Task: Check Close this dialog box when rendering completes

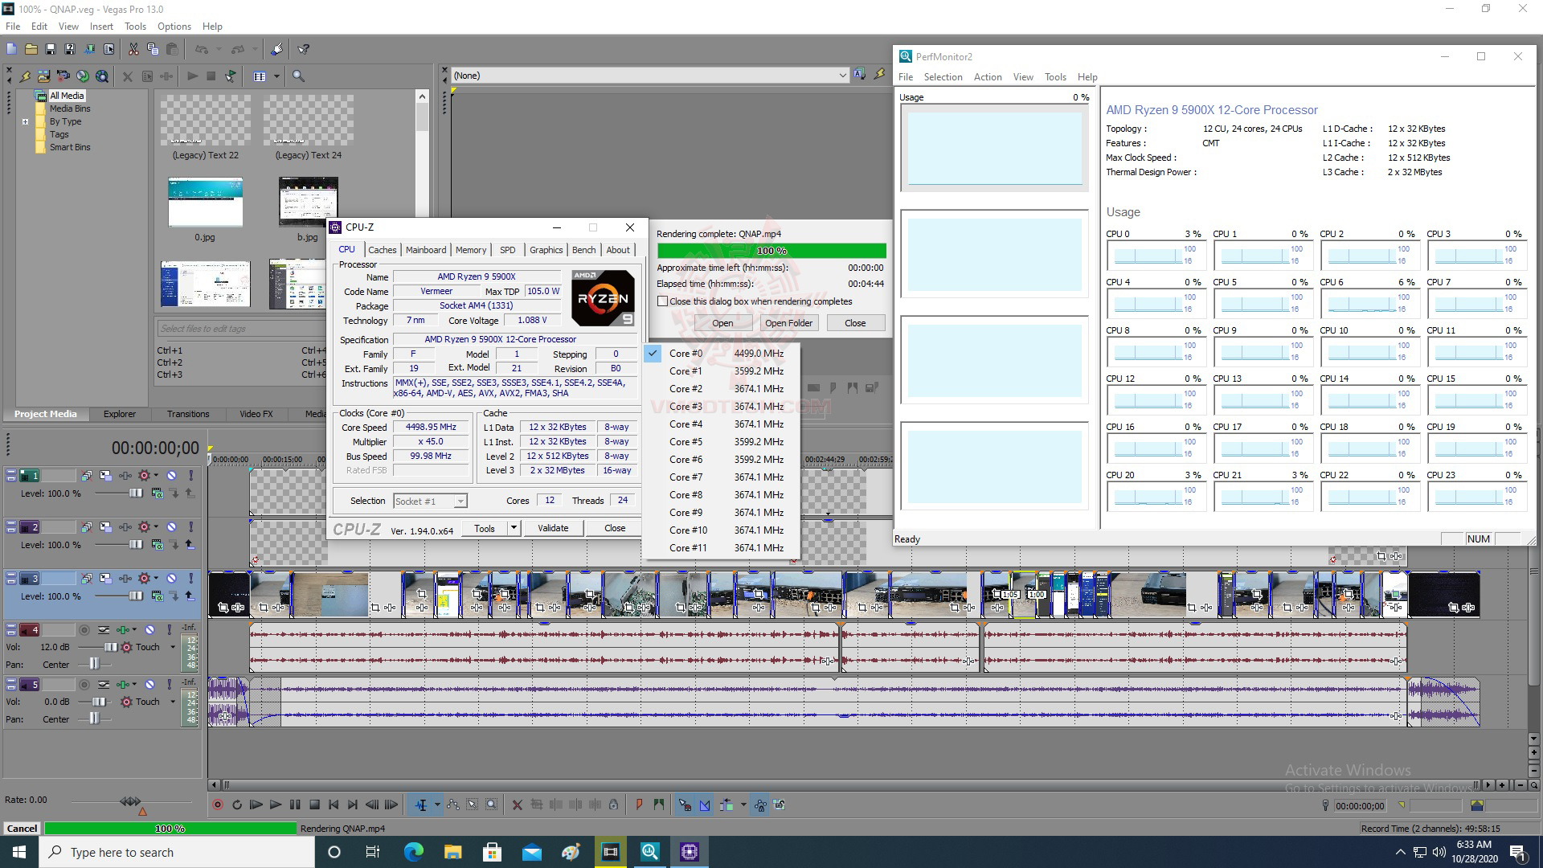Action: coord(663,301)
